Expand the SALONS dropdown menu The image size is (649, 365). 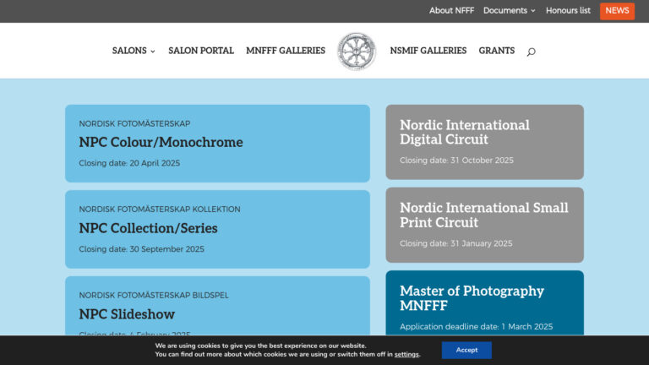click(x=134, y=51)
